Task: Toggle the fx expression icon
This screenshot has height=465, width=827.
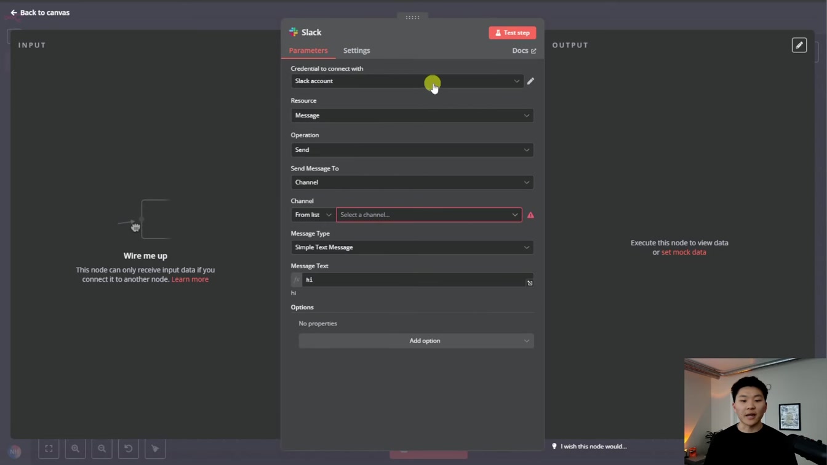Action: tap(297, 280)
